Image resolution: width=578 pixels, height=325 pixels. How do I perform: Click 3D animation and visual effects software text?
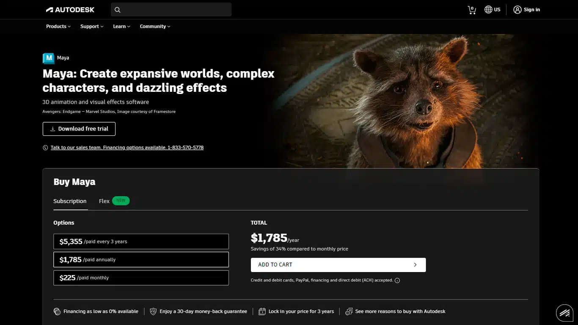point(96,102)
